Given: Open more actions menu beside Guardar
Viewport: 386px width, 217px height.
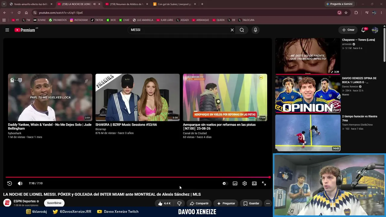Looking at the screenshot, I should 268,203.
